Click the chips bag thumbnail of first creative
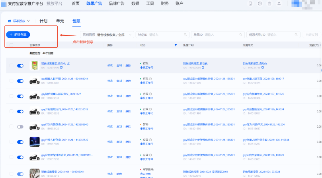Image resolution: width=322 pixels, height=178 pixels. click(35, 66)
